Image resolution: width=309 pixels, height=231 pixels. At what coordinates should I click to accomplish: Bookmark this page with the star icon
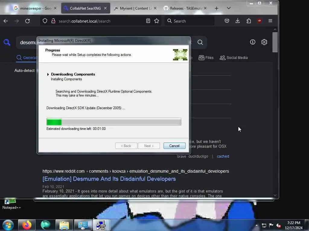(157, 21)
